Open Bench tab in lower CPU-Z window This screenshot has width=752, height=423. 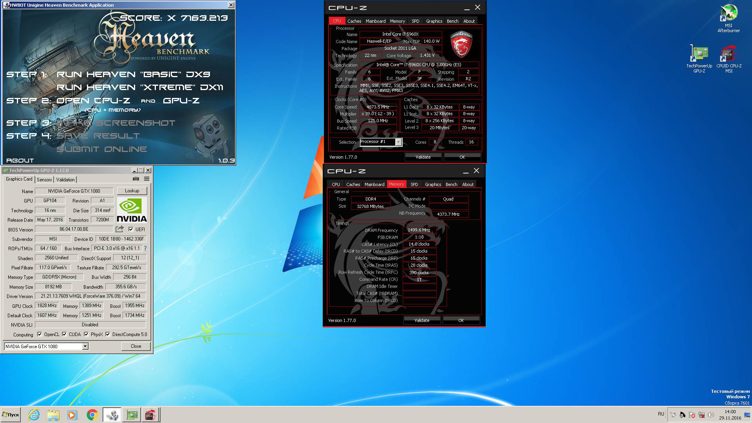click(451, 184)
